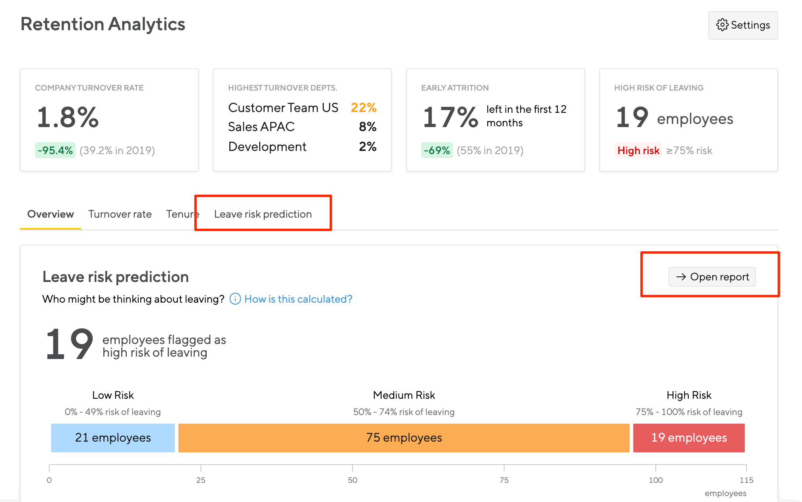Click the orange 75 employees medium risk bar
The height and width of the screenshot is (502, 802).
(404, 438)
